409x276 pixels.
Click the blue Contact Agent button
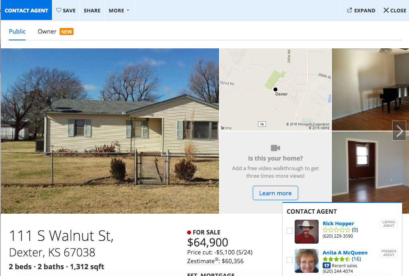coord(26,10)
